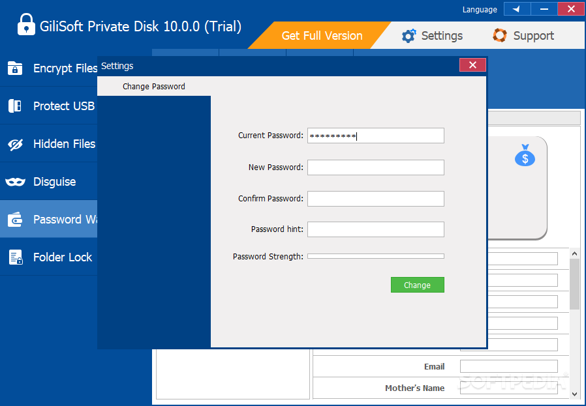Click the Mother's Name input field
Screen dimensions: 586x406
(x=508, y=388)
